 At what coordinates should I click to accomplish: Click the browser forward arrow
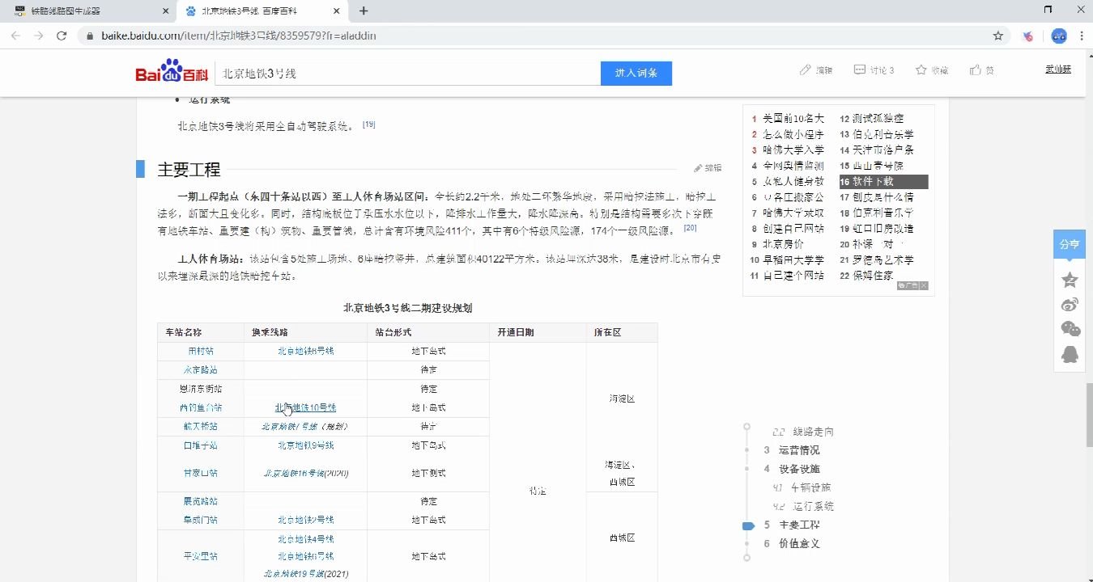[38, 36]
